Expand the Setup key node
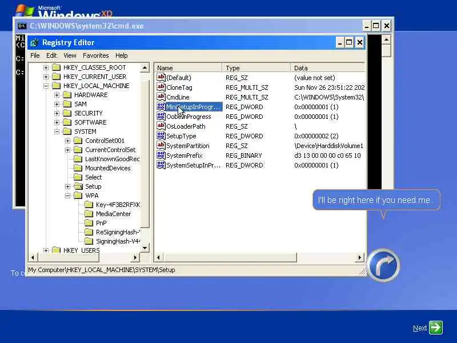Screen dimensions: 457x343 point(67,186)
